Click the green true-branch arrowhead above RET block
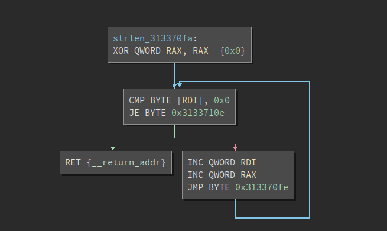Image resolution: width=387 pixels, height=231 pixels. pos(113,148)
